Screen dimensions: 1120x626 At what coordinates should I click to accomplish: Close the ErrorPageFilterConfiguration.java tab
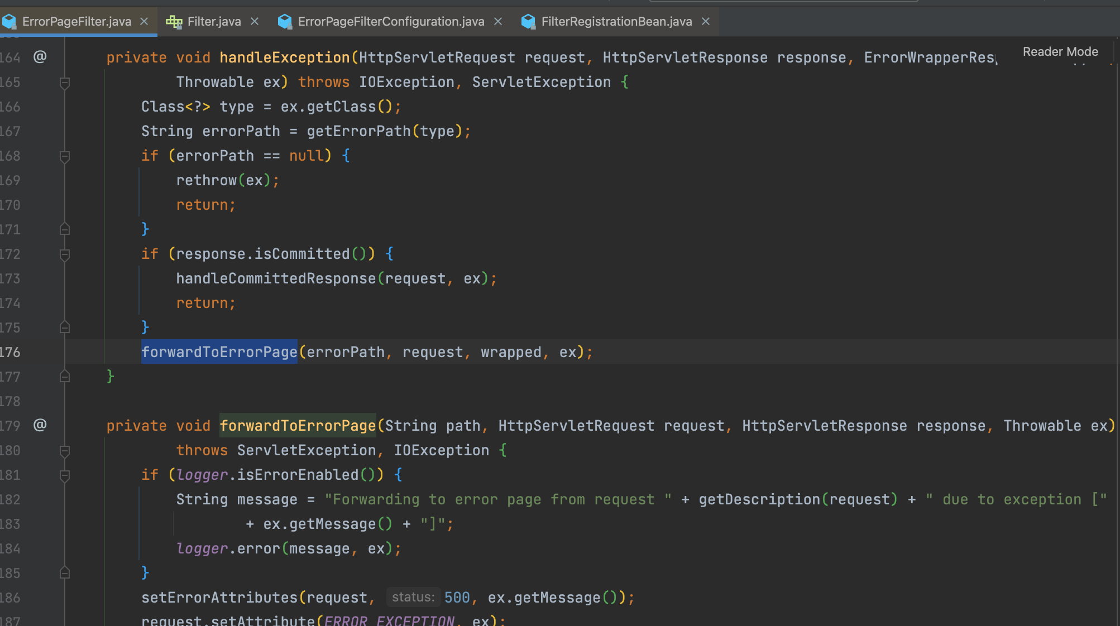(x=498, y=21)
